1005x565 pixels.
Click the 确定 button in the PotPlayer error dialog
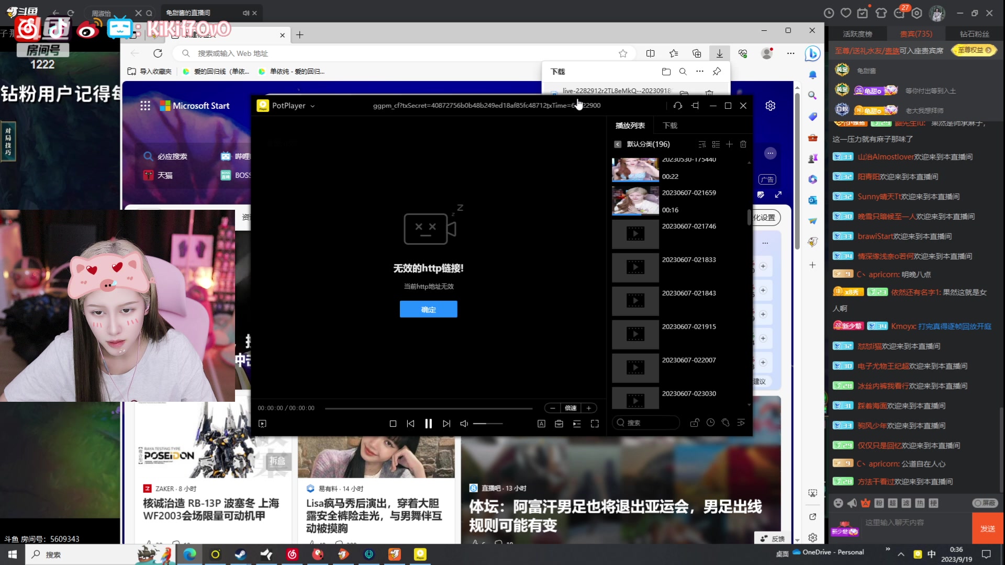[428, 309]
